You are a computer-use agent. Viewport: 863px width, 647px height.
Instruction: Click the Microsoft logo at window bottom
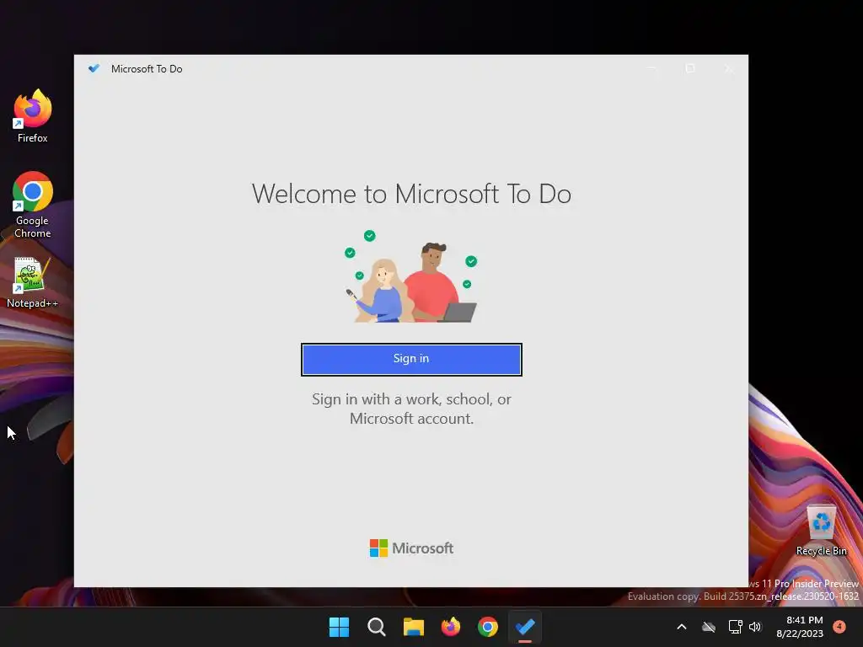[x=411, y=548]
